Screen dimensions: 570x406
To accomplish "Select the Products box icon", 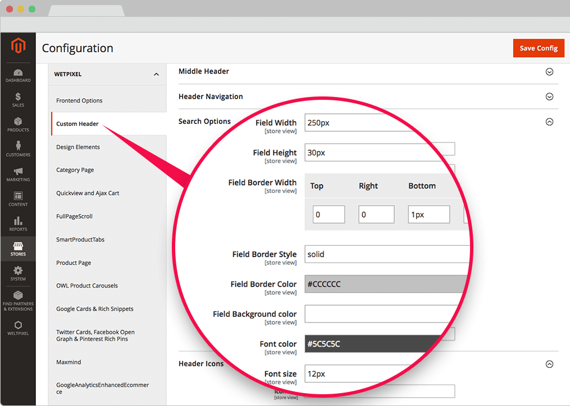I will pos(18,122).
